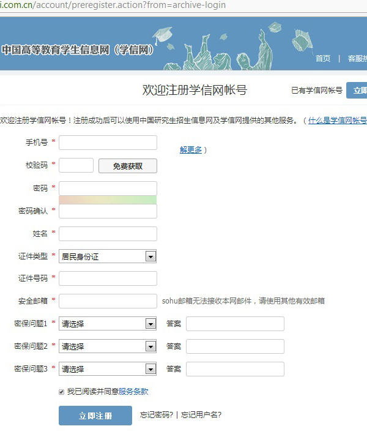Click the password strength color bar

tap(108, 200)
